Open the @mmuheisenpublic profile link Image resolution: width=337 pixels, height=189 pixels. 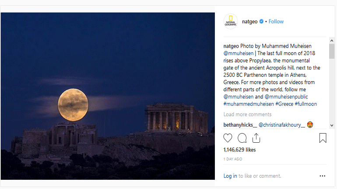click(x=286, y=96)
